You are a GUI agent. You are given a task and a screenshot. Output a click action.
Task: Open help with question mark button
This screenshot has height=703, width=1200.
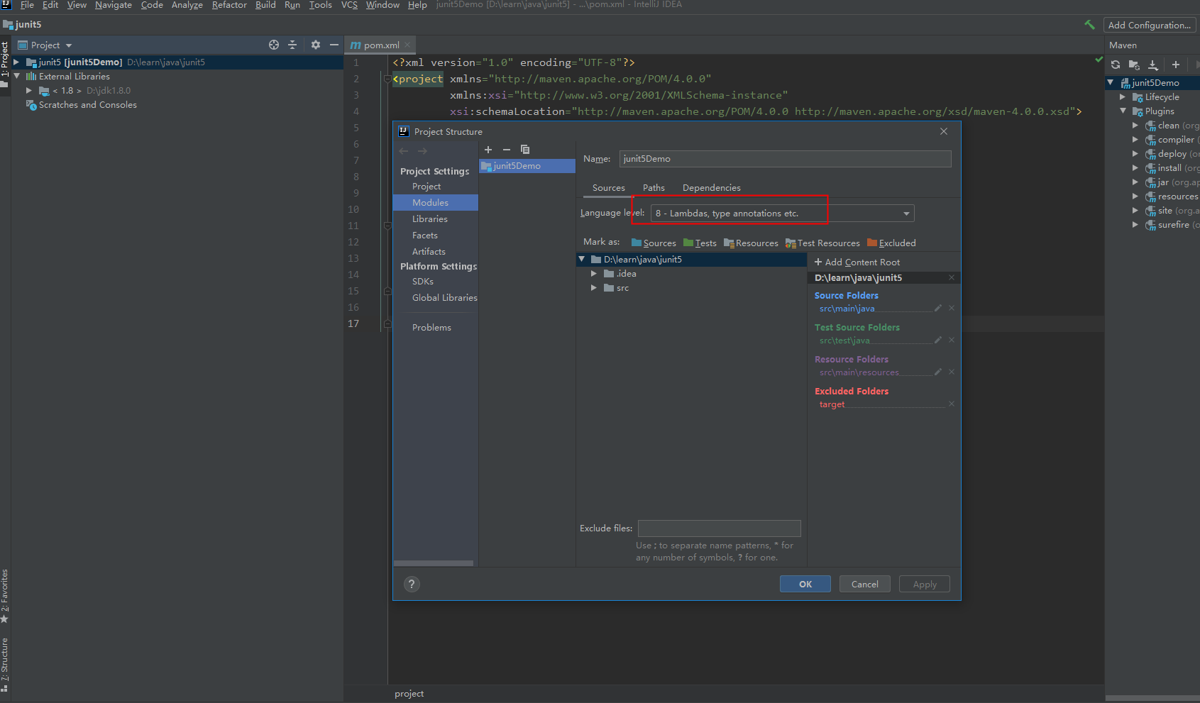coord(412,584)
